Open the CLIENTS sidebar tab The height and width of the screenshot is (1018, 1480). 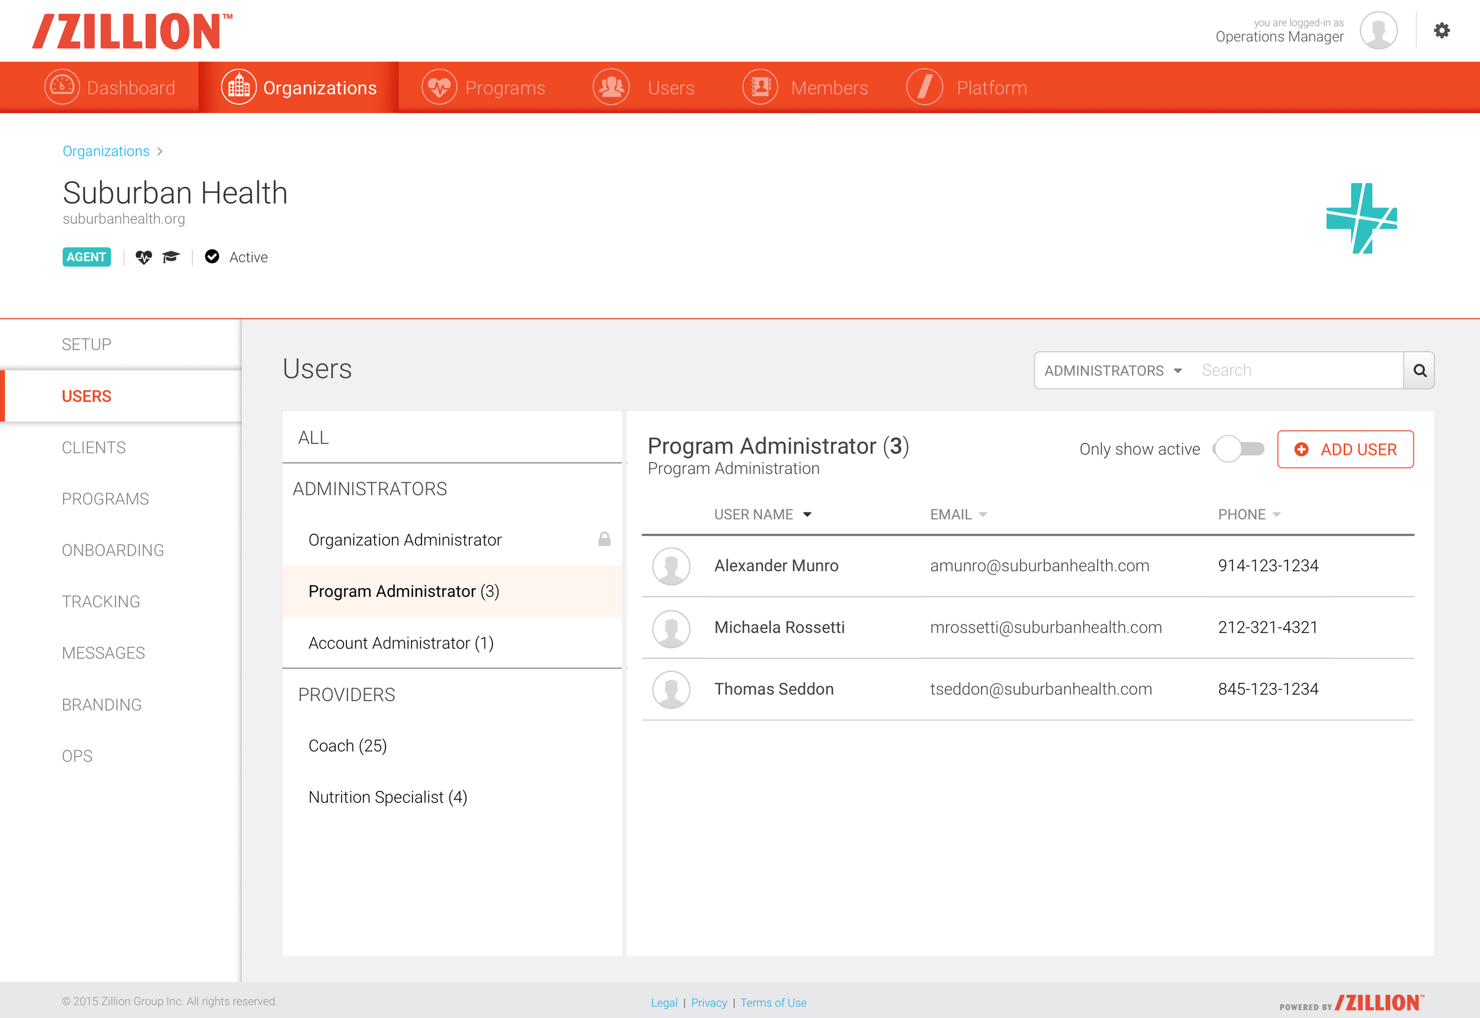pos(94,448)
